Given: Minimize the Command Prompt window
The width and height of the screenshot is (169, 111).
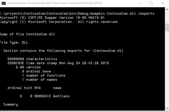Looking at the screenshot, I should click(140, 3).
